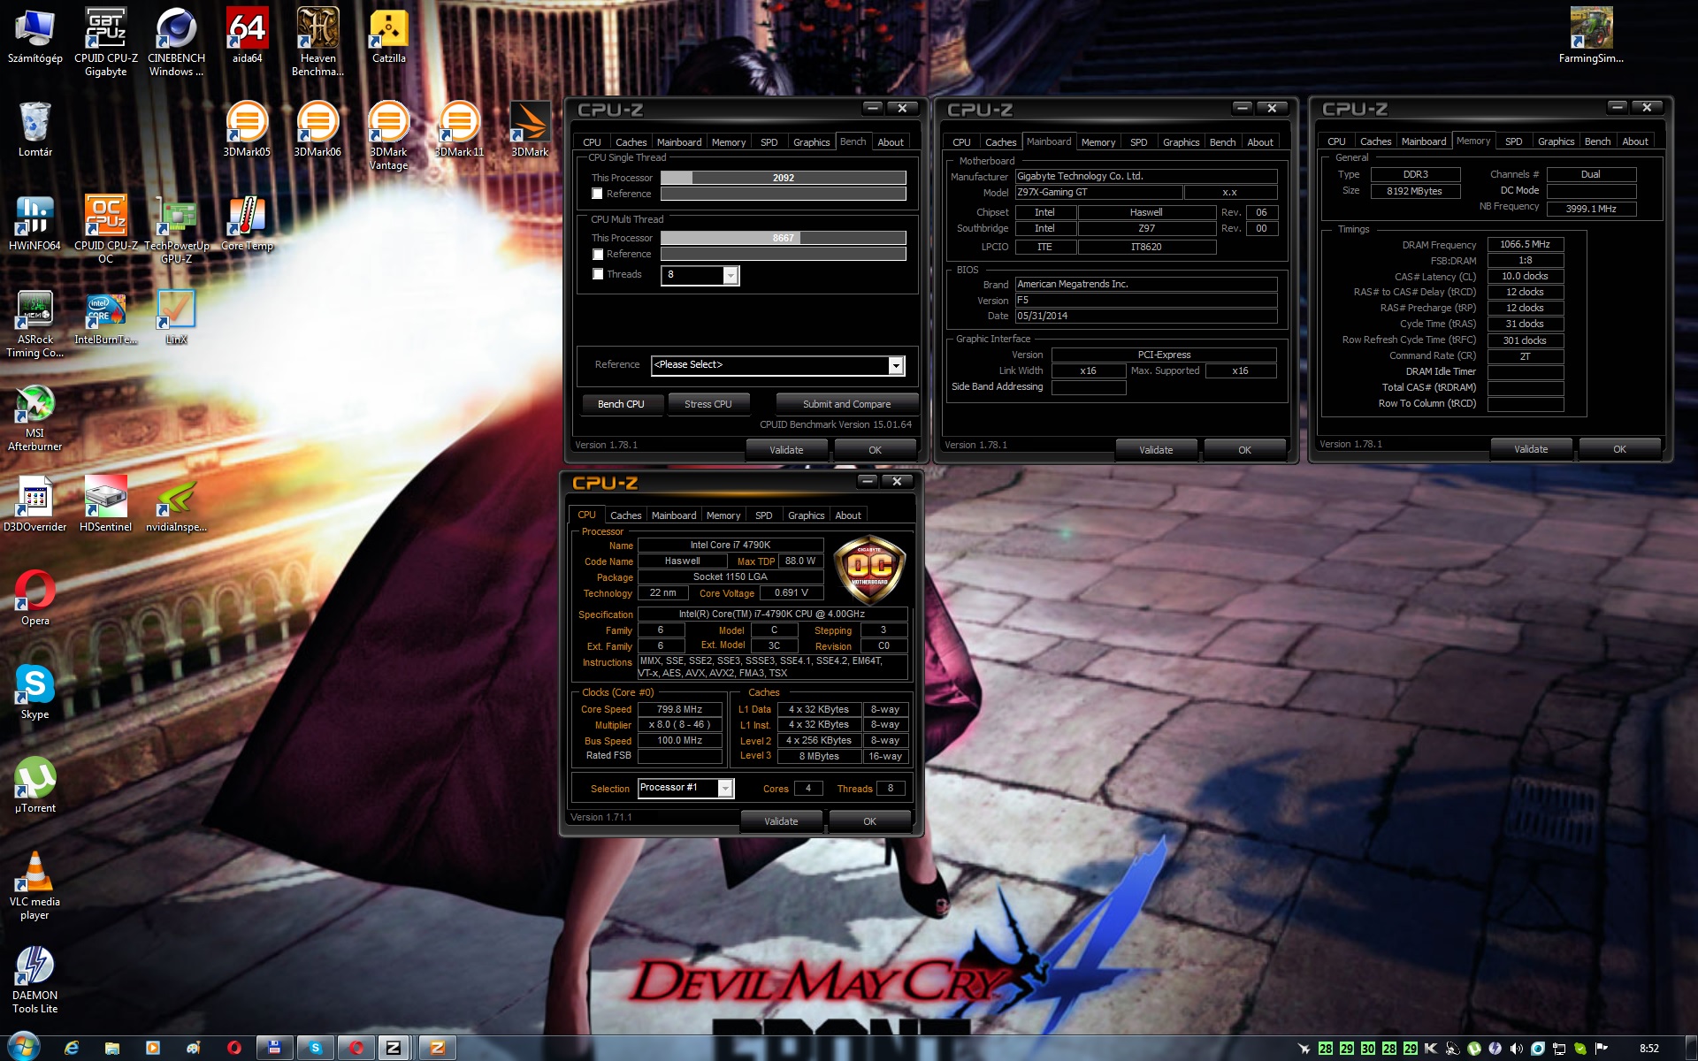Open Skype from the taskbar
Image resolution: width=1698 pixels, height=1061 pixels.
coord(315,1048)
